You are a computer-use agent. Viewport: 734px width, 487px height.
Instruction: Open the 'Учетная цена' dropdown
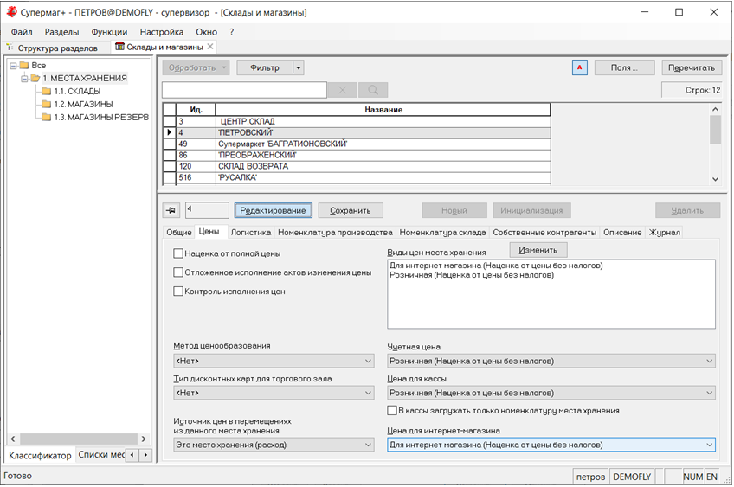(x=551, y=361)
